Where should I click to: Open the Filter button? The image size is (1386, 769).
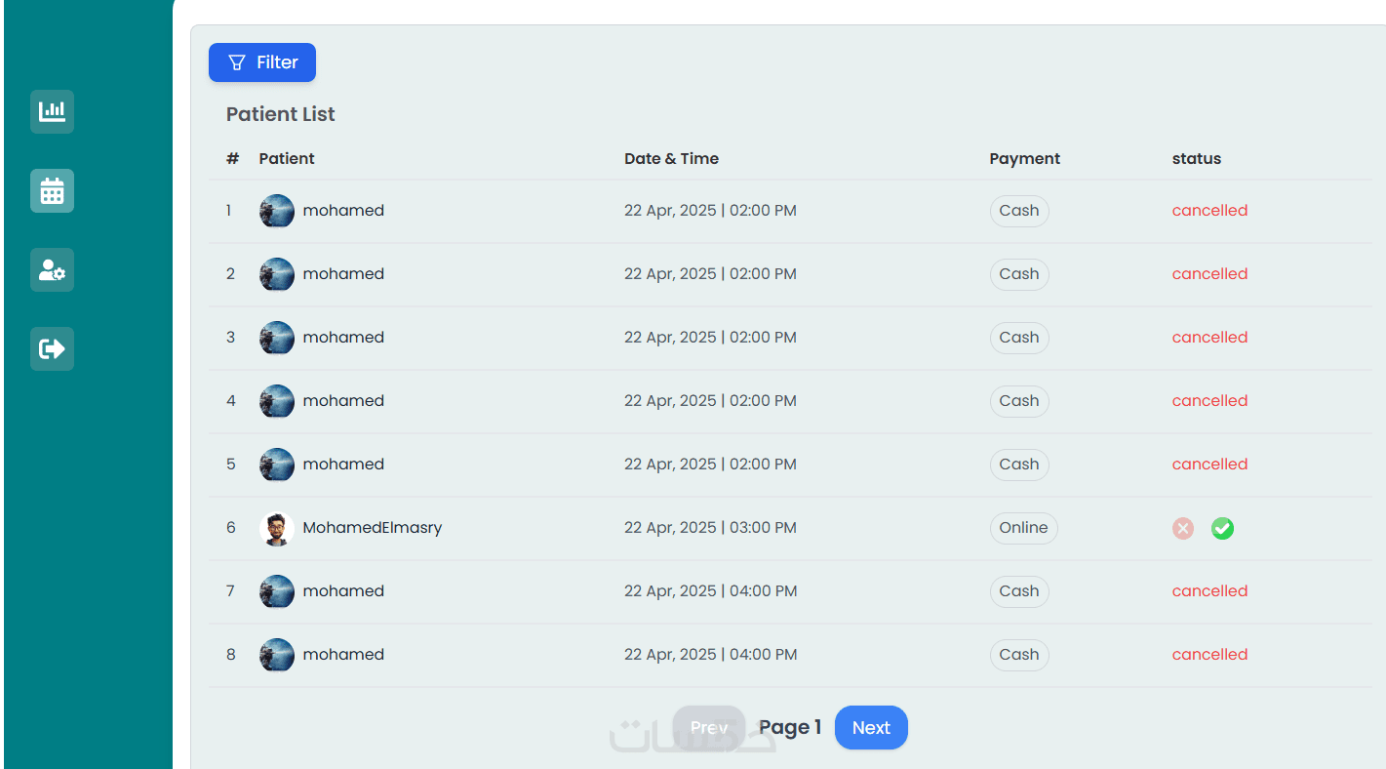pos(262,62)
